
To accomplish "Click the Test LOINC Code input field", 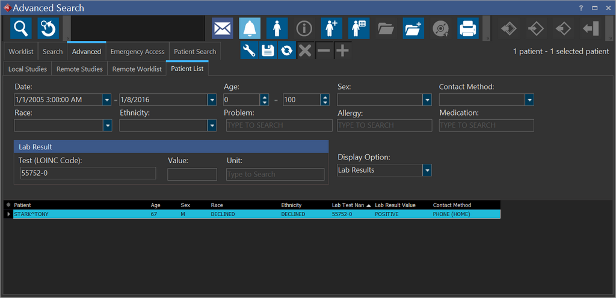I will pyautogui.click(x=88, y=173).
